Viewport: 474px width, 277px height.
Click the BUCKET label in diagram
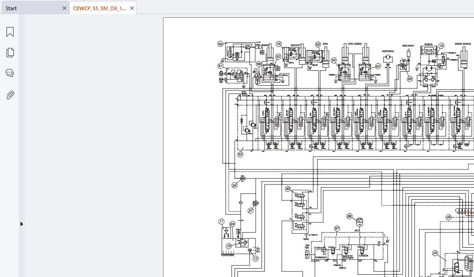pyautogui.click(x=296, y=45)
